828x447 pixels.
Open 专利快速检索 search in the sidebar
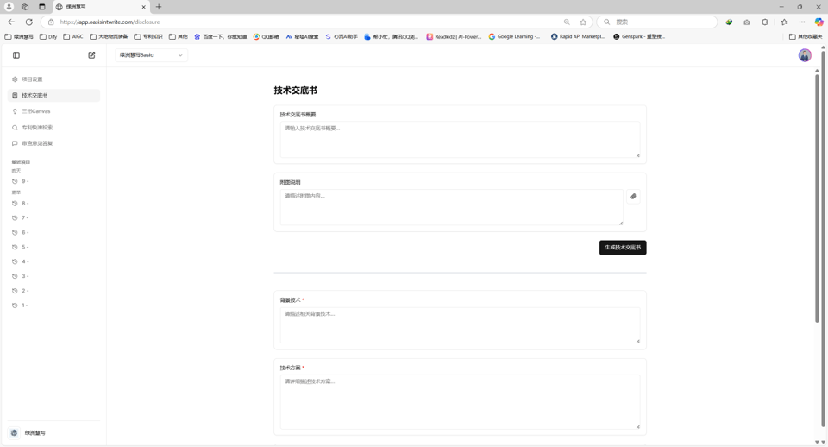pos(37,128)
